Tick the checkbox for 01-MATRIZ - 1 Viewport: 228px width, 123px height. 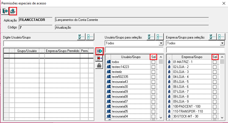coord(215,62)
